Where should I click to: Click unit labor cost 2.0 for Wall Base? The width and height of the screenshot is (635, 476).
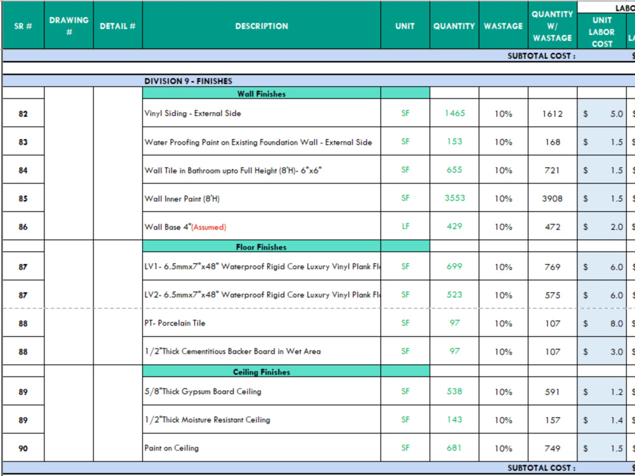point(602,227)
